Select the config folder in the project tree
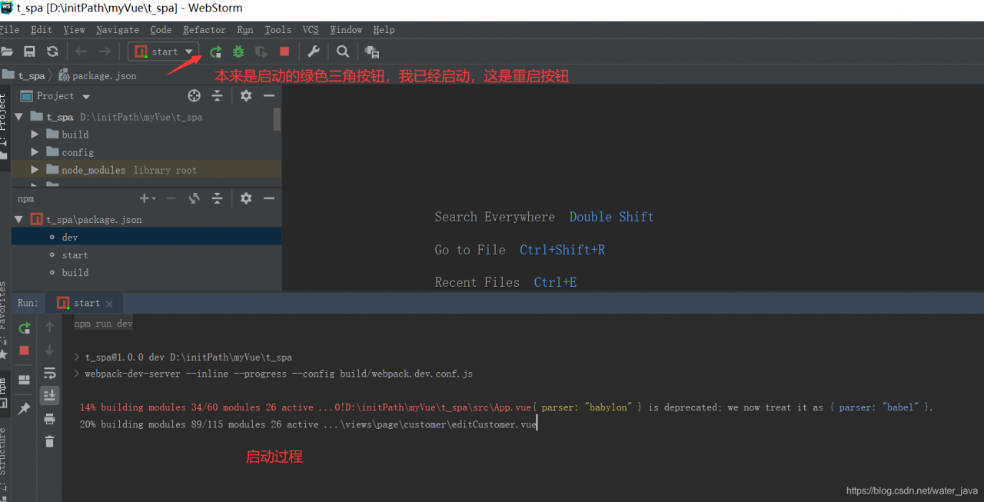This screenshot has width=984, height=502. (x=146, y=152)
